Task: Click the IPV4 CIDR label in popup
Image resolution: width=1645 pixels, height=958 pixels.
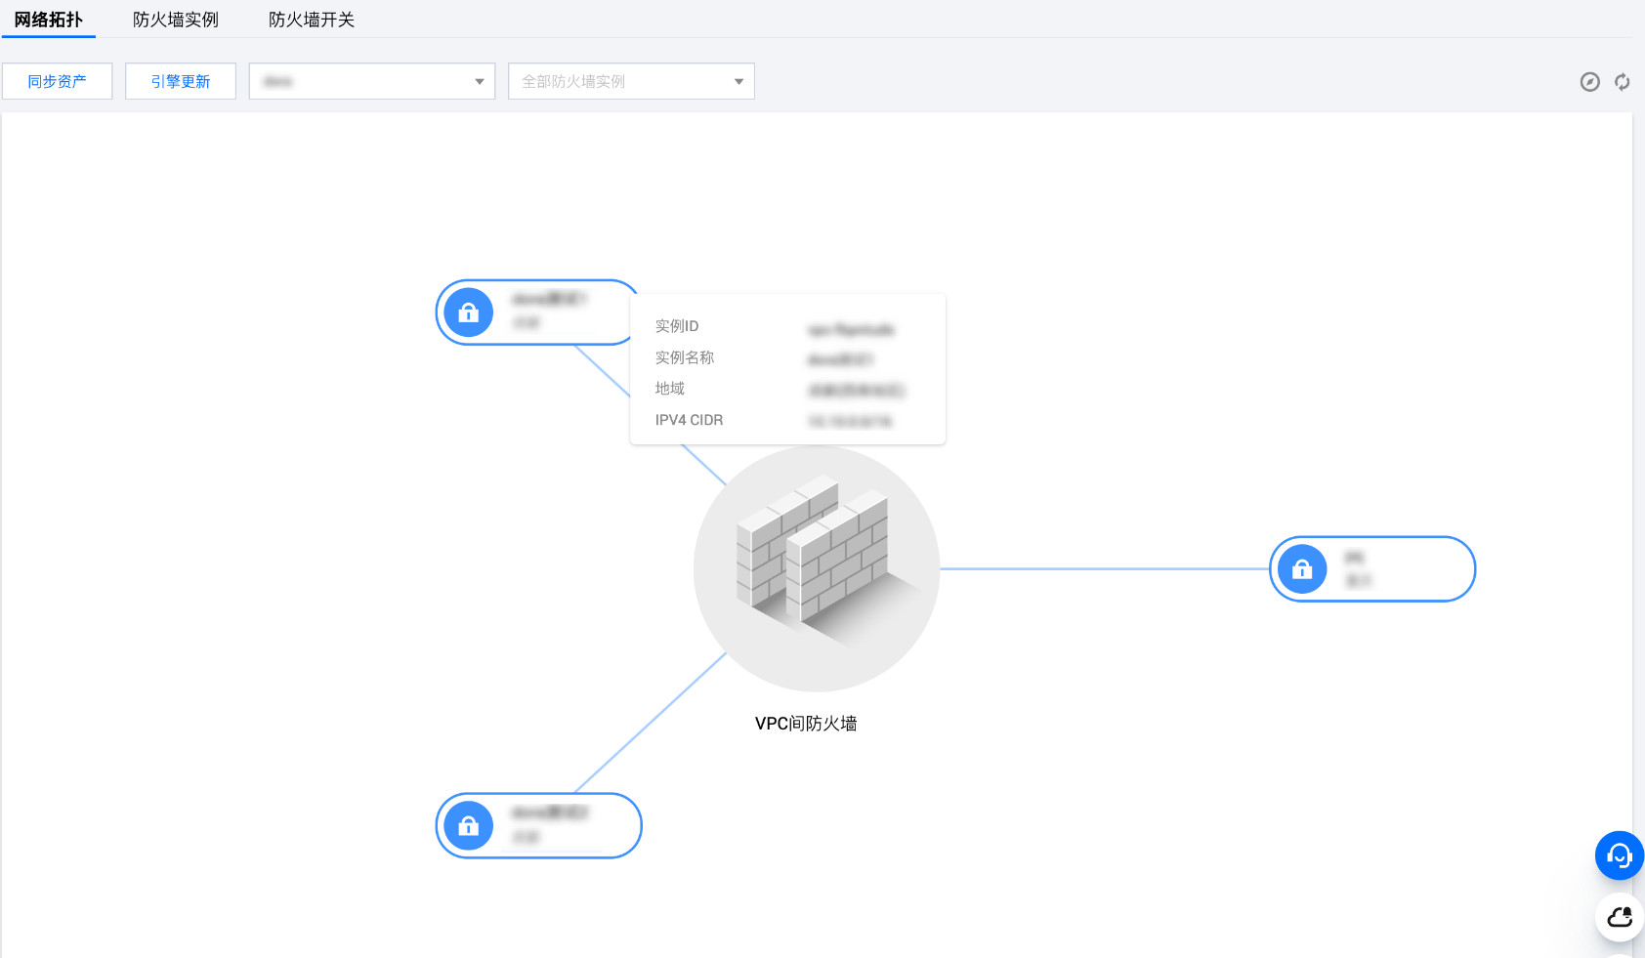Action: pos(689,420)
